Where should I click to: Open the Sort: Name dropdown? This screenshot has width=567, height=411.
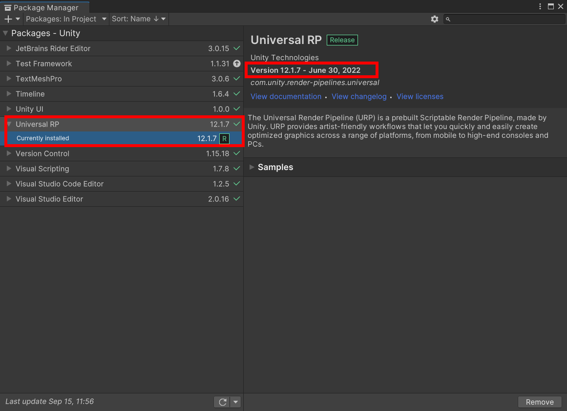pos(139,19)
